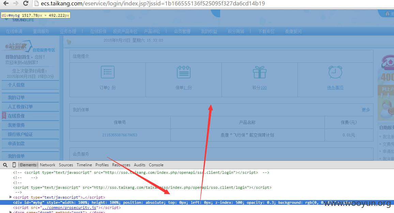Switch to Profiles tab
Viewport: 394px width, 213px height.
click(x=102, y=165)
